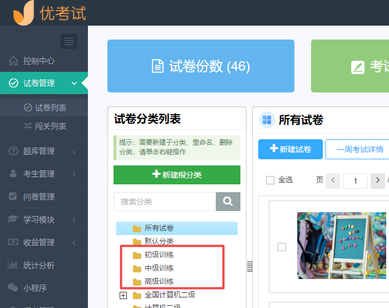Click the 搜索分类 search input
This screenshot has width=389, height=308.
165,202
